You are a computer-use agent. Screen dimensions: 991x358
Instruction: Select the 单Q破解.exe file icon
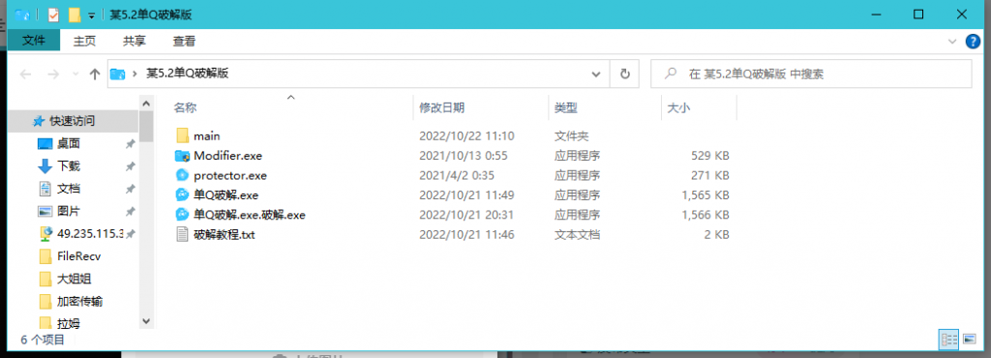tap(183, 194)
